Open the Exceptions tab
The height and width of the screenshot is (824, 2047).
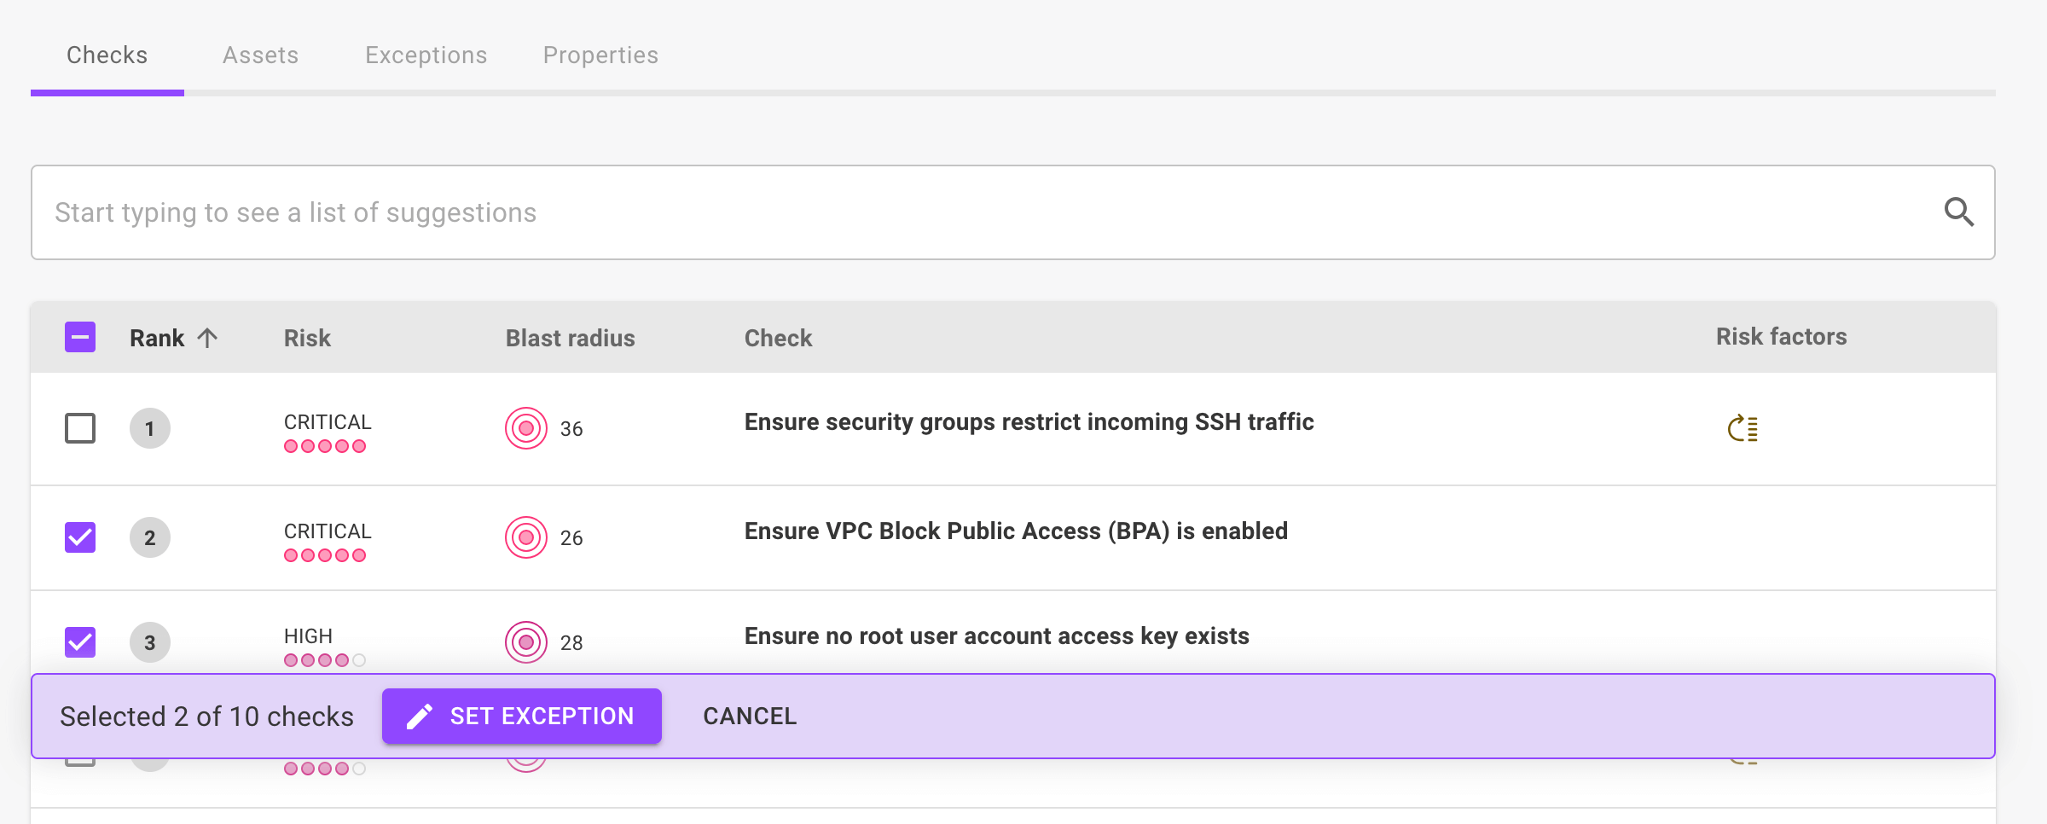coord(426,55)
